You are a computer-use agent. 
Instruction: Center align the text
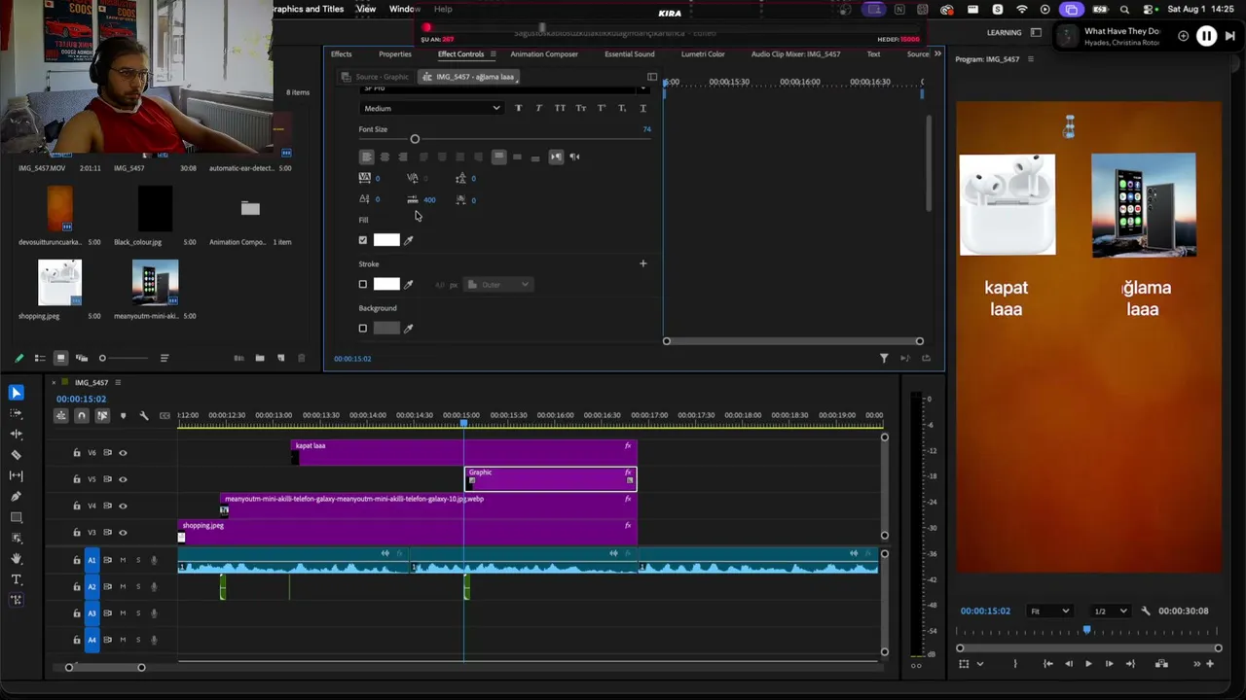385,157
